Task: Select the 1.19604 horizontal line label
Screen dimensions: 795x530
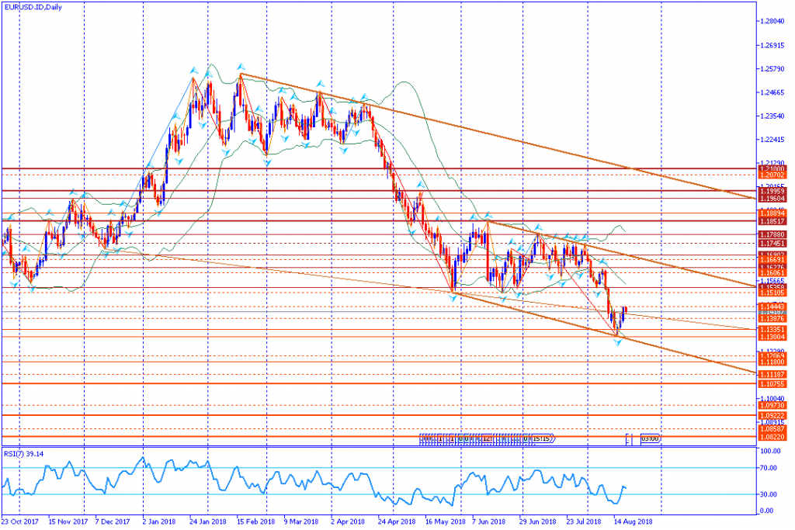Action: (773, 198)
